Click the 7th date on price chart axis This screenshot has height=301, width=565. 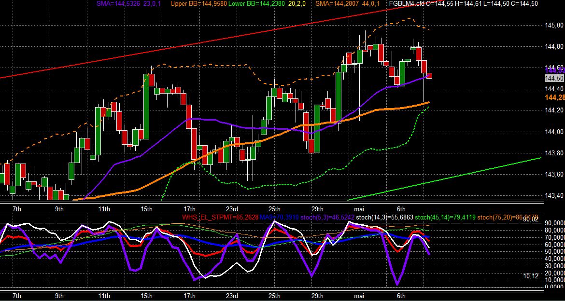coord(16,209)
